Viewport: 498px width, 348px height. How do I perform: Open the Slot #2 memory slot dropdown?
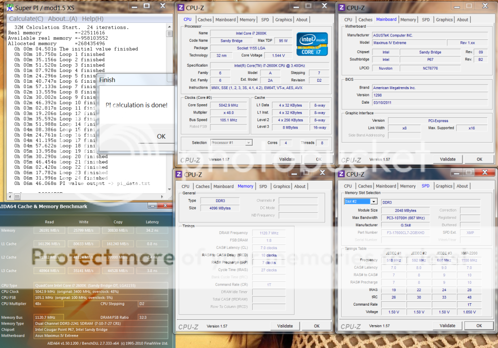coord(361,201)
